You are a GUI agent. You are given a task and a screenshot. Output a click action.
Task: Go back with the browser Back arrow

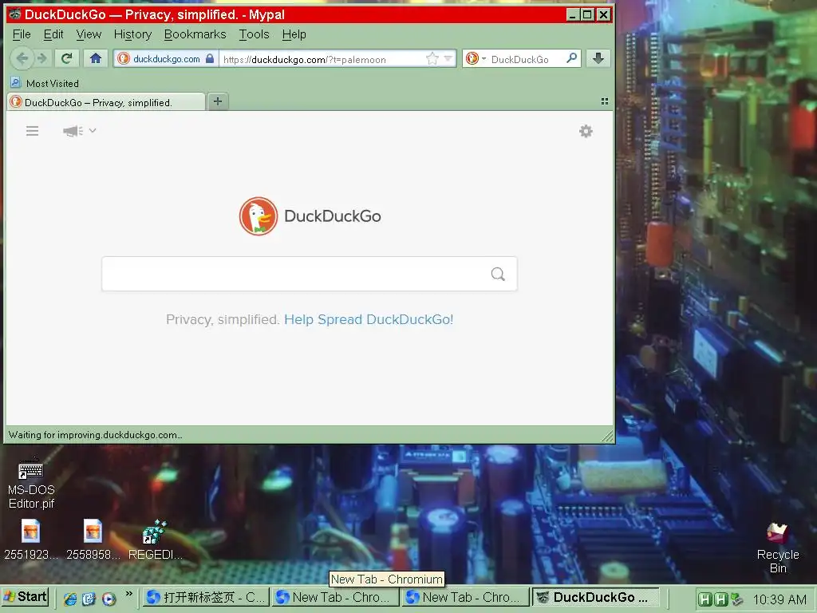coord(22,58)
